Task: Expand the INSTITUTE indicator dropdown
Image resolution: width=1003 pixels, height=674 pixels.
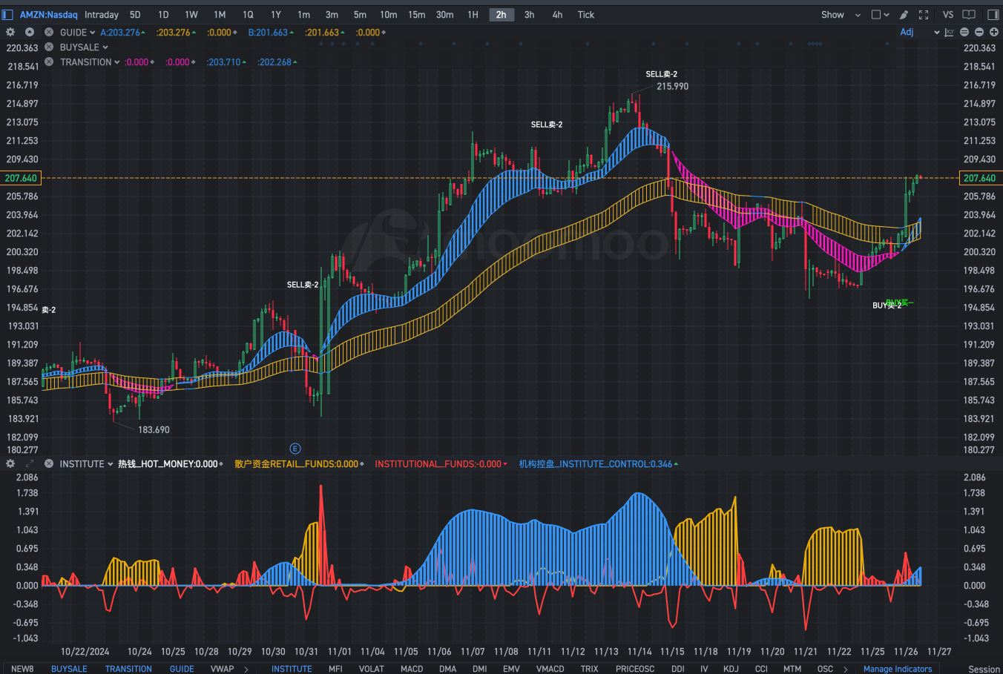Action: pos(110,463)
